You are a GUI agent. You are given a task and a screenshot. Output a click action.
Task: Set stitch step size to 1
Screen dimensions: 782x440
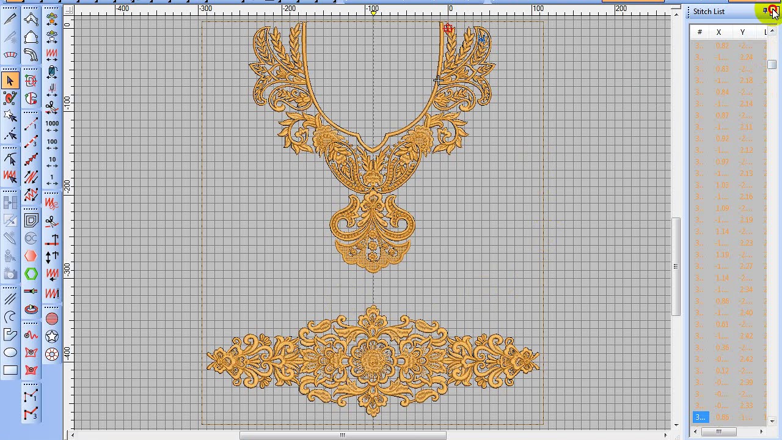click(52, 180)
